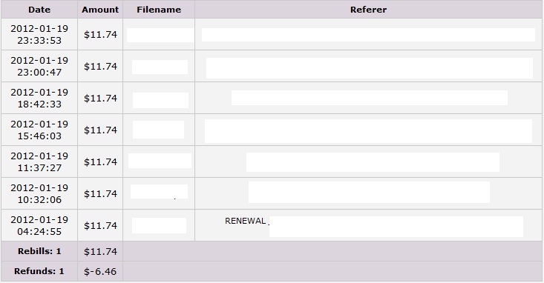This screenshot has height=283, width=544.
Task: Click the $-6.46 refund amount
Action: click(x=100, y=271)
